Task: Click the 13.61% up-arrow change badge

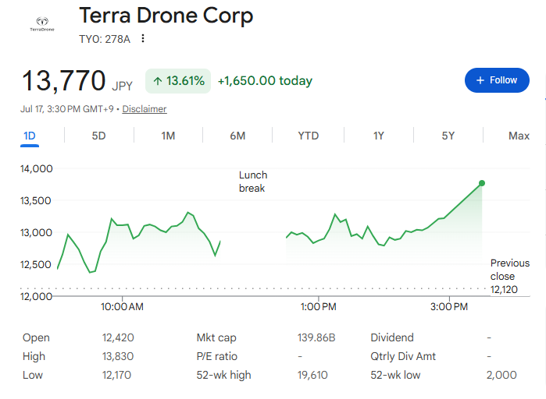Action: (178, 81)
